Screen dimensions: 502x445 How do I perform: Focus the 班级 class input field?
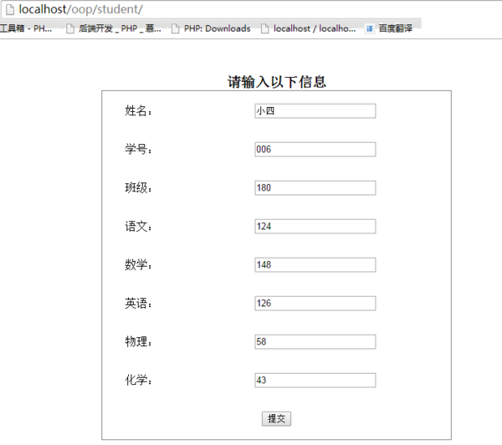(x=315, y=187)
